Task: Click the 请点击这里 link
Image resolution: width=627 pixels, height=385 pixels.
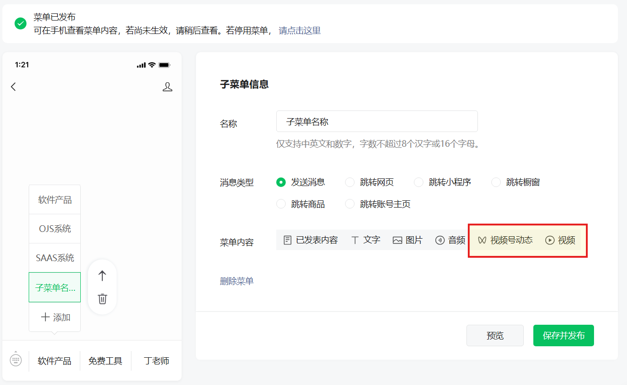Action: (300, 31)
